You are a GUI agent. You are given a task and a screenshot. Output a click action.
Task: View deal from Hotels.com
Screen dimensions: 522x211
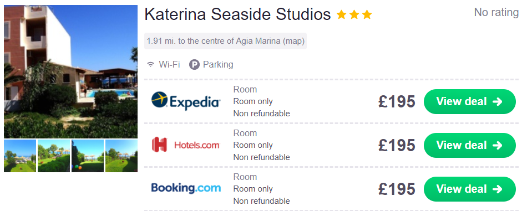(x=469, y=145)
